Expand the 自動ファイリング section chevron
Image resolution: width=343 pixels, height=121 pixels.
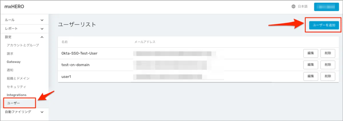tap(42, 112)
